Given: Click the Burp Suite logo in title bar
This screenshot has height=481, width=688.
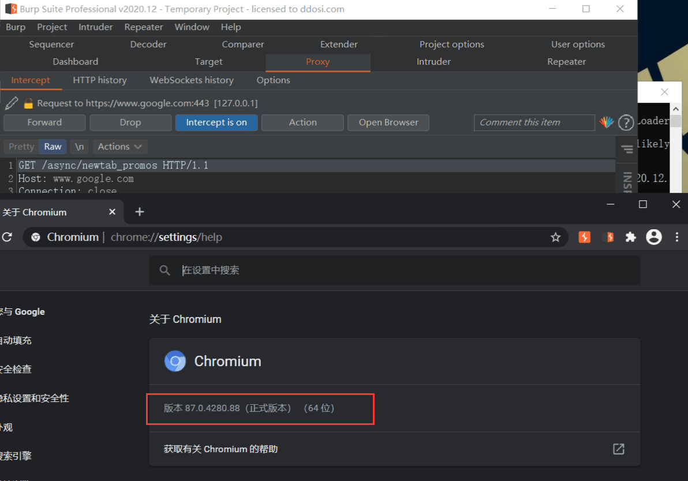Looking at the screenshot, I should click(10, 9).
